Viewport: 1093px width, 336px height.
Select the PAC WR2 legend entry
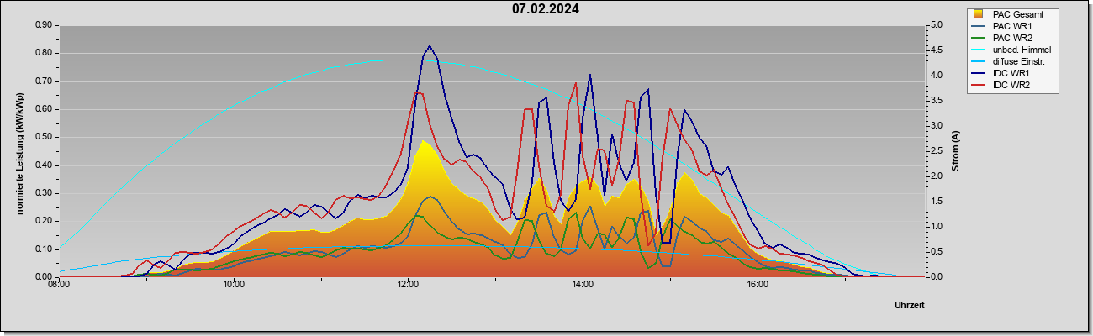pos(1011,38)
